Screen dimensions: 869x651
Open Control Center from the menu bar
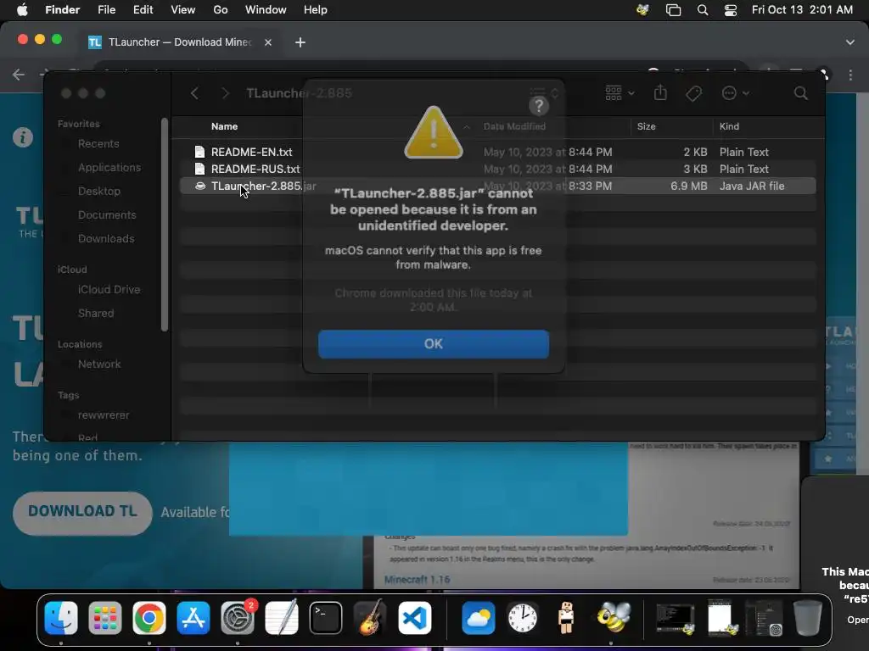[x=731, y=10]
